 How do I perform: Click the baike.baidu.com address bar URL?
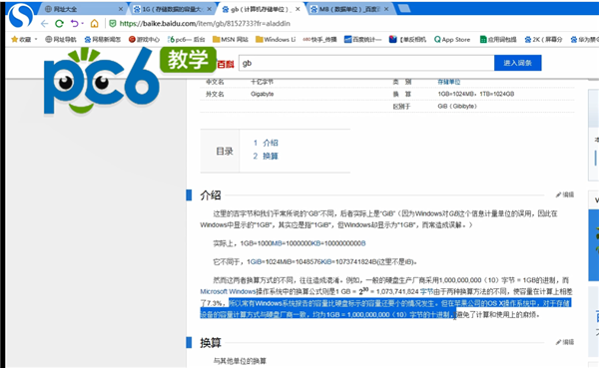(x=205, y=24)
